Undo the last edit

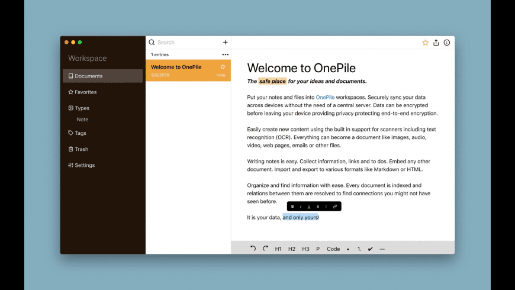253,249
